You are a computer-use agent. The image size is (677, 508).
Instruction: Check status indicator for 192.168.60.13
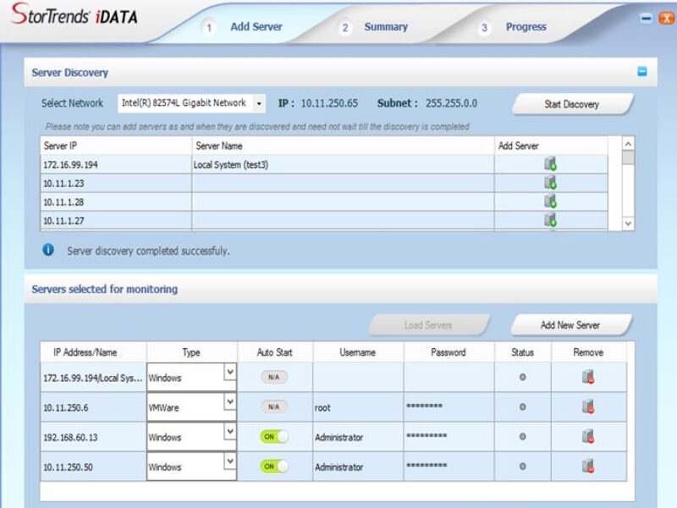(x=523, y=437)
